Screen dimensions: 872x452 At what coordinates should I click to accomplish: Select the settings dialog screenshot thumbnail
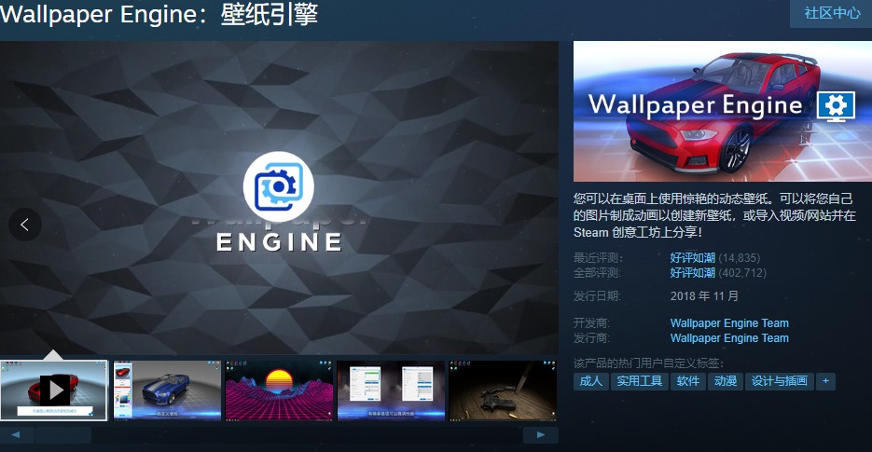pyautogui.click(x=391, y=390)
